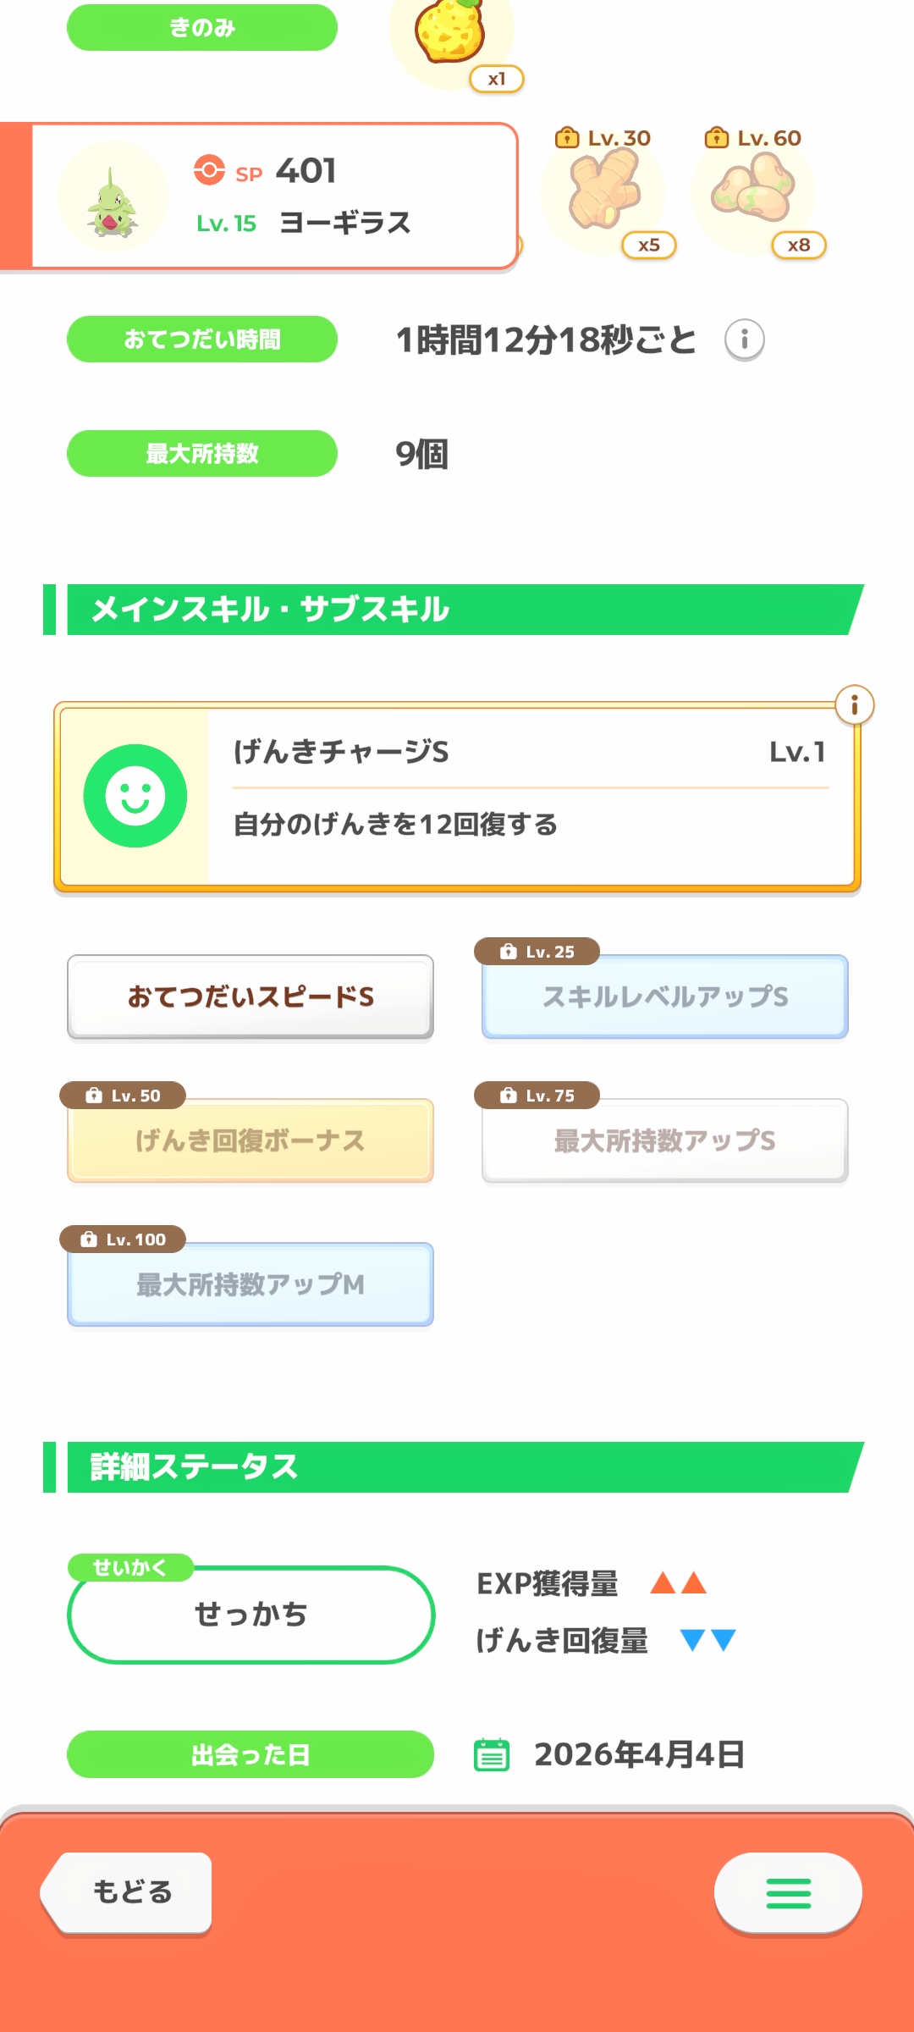The image size is (914, 2032).
Task: Tap the soybean ingredient icon unlocked at Lv. 60
Action: (753, 191)
